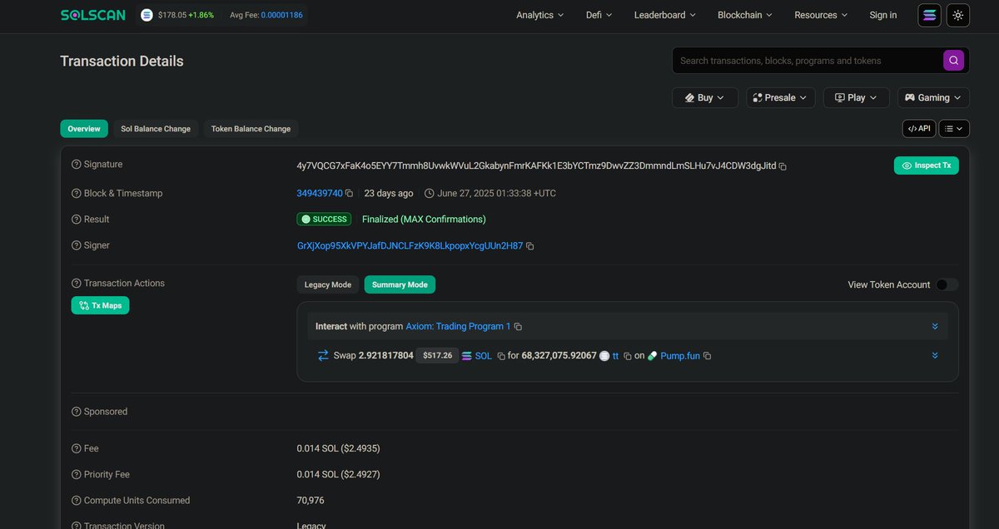Copy the transaction signature using copy icon
This screenshot has width=999, height=529.
point(782,166)
